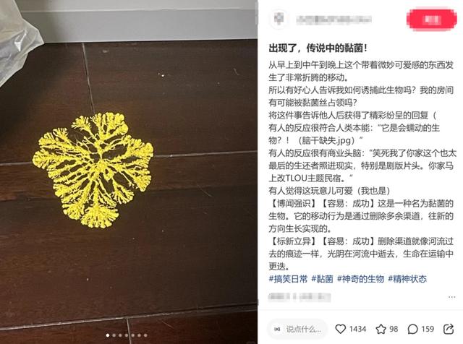Open the #搞笑日常 hashtag

pyautogui.click(x=288, y=279)
